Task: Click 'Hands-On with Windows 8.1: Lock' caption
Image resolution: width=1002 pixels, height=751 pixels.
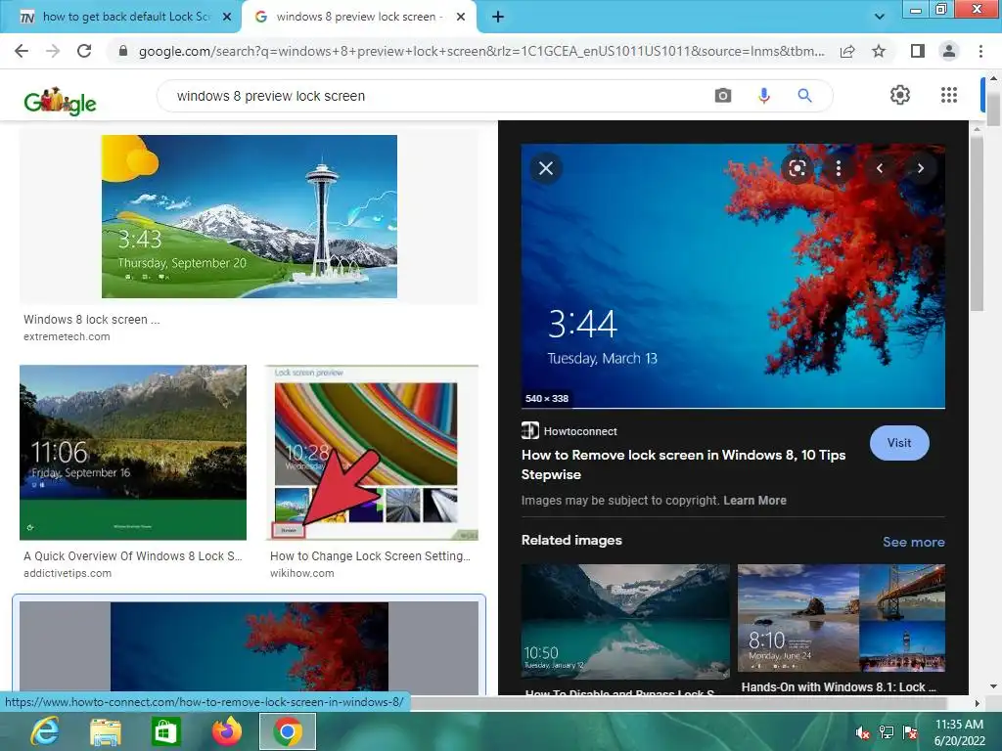Action: 839,687
